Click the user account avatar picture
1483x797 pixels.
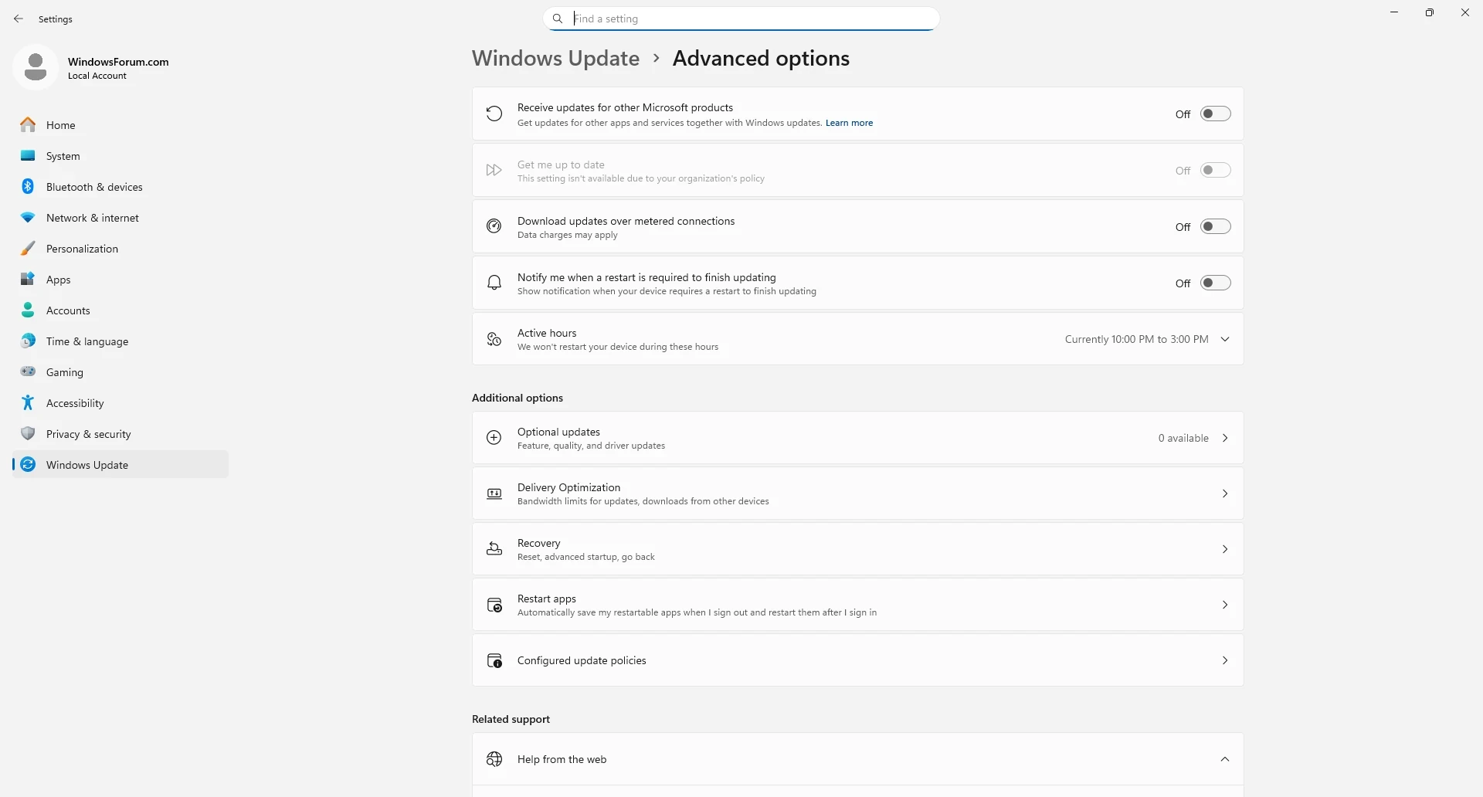[36, 67]
